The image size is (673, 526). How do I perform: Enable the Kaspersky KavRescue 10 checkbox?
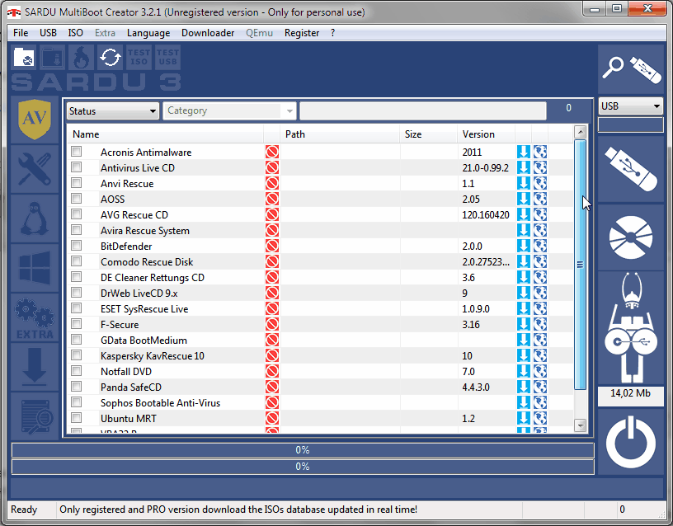click(x=77, y=355)
